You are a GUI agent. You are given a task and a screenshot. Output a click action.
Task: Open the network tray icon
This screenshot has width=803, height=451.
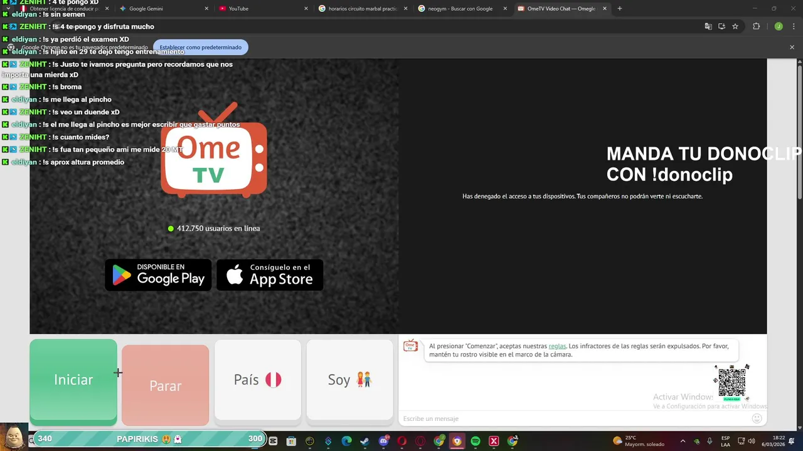[741, 441]
